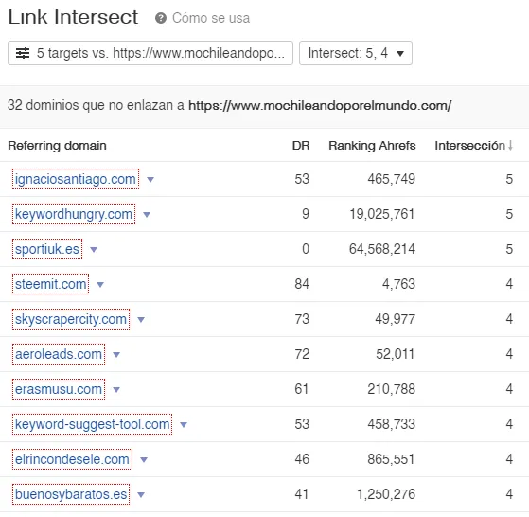Open the aeroleads.com domain link
The width and height of the screenshot is (529, 517).
pos(59,354)
